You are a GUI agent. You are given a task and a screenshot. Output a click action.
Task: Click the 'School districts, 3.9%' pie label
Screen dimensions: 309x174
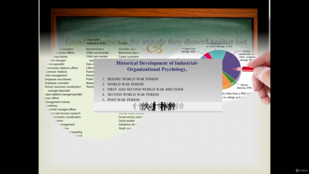click(244, 87)
